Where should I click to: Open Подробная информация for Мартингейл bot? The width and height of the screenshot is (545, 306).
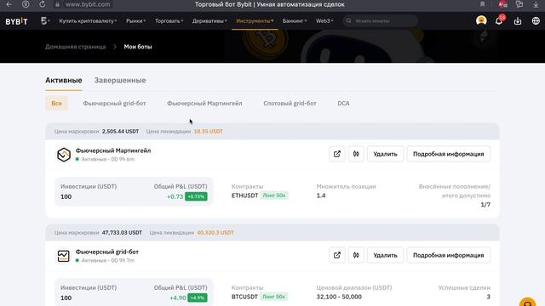tap(449, 154)
